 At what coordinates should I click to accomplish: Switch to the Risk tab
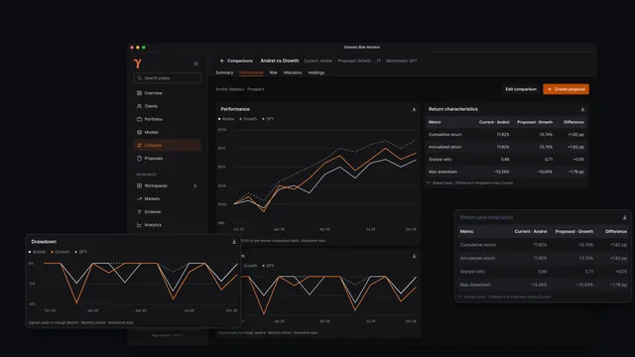pos(274,72)
